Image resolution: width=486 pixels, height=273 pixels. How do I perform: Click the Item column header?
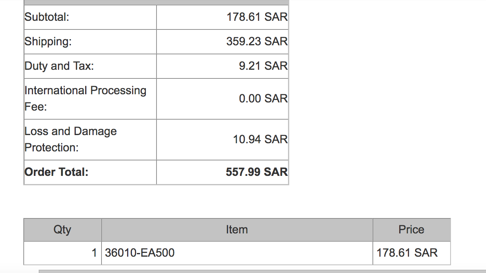[237, 230]
